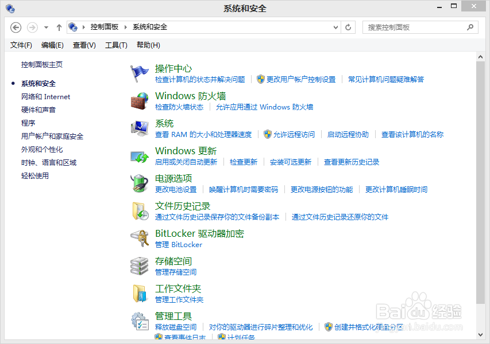Click 更改电池设置
The image size is (490, 344).
point(176,190)
